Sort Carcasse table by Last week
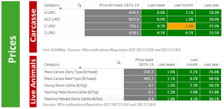224x109 pixels. click(x=156, y=5)
